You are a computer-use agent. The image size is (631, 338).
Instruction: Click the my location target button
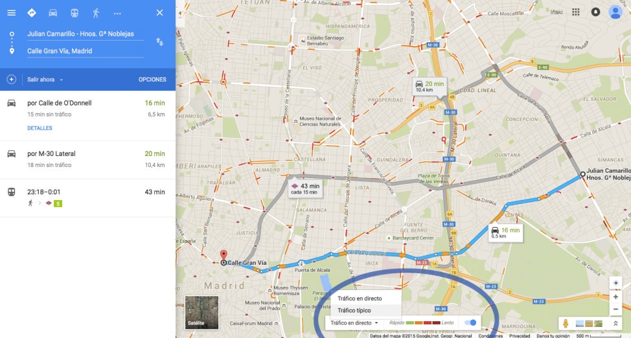pyautogui.click(x=615, y=283)
